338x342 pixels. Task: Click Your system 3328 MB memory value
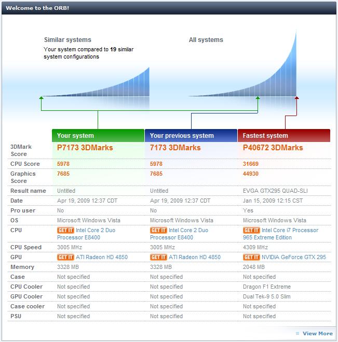pyautogui.click(x=68, y=267)
